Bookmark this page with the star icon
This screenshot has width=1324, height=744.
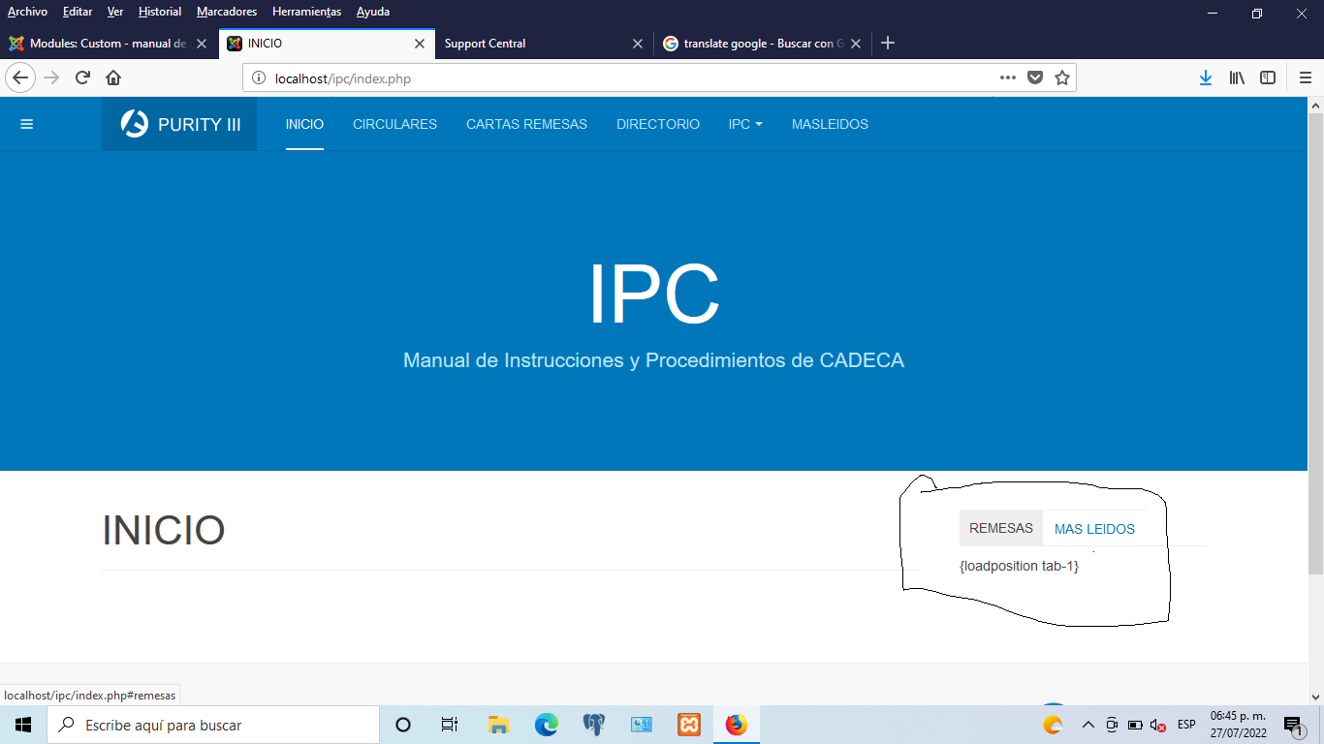[x=1062, y=77]
